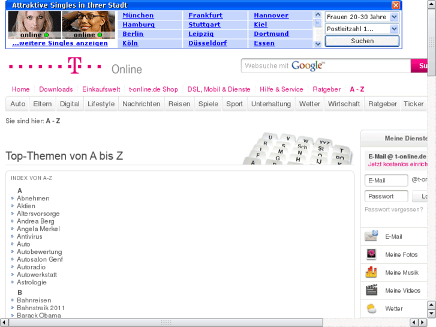The width and height of the screenshot is (436, 327).
Task: Click the ad list scroll-up arrow
Action: click(318, 14)
